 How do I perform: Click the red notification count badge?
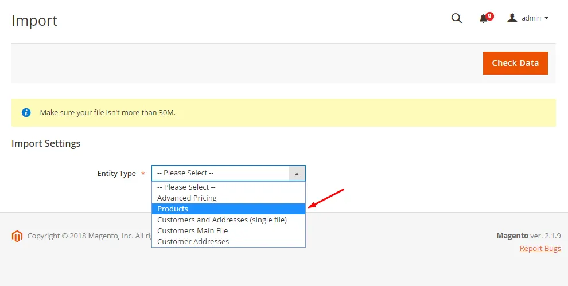pyautogui.click(x=489, y=16)
